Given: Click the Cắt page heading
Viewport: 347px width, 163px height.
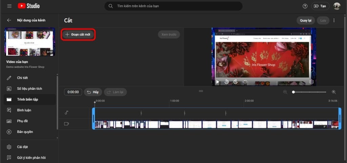Looking at the screenshot, I should 68,21.
